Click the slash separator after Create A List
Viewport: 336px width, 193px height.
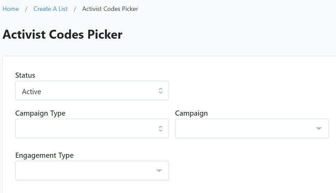point(75,9)
